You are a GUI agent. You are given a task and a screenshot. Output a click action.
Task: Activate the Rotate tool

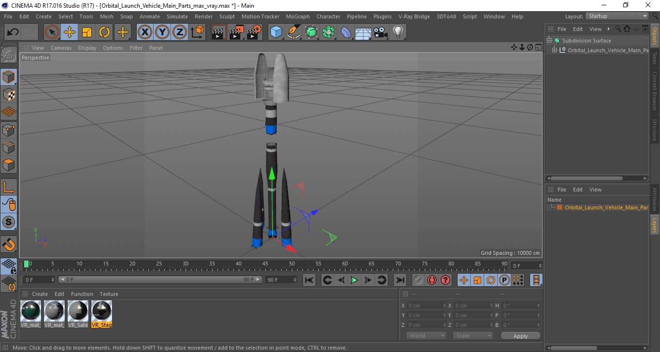[x=104, y=32]
